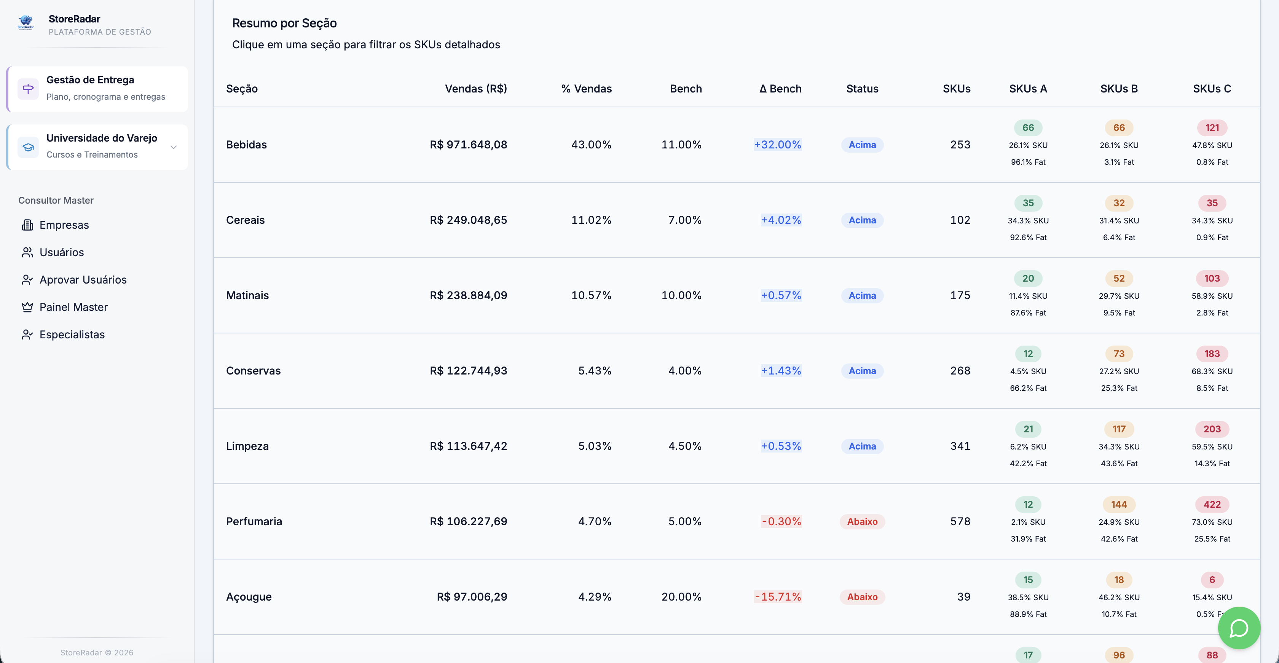Viewport: 1279px width, 663px height.
Task: Click the Bench column header
Action: (x=686, y=89)
